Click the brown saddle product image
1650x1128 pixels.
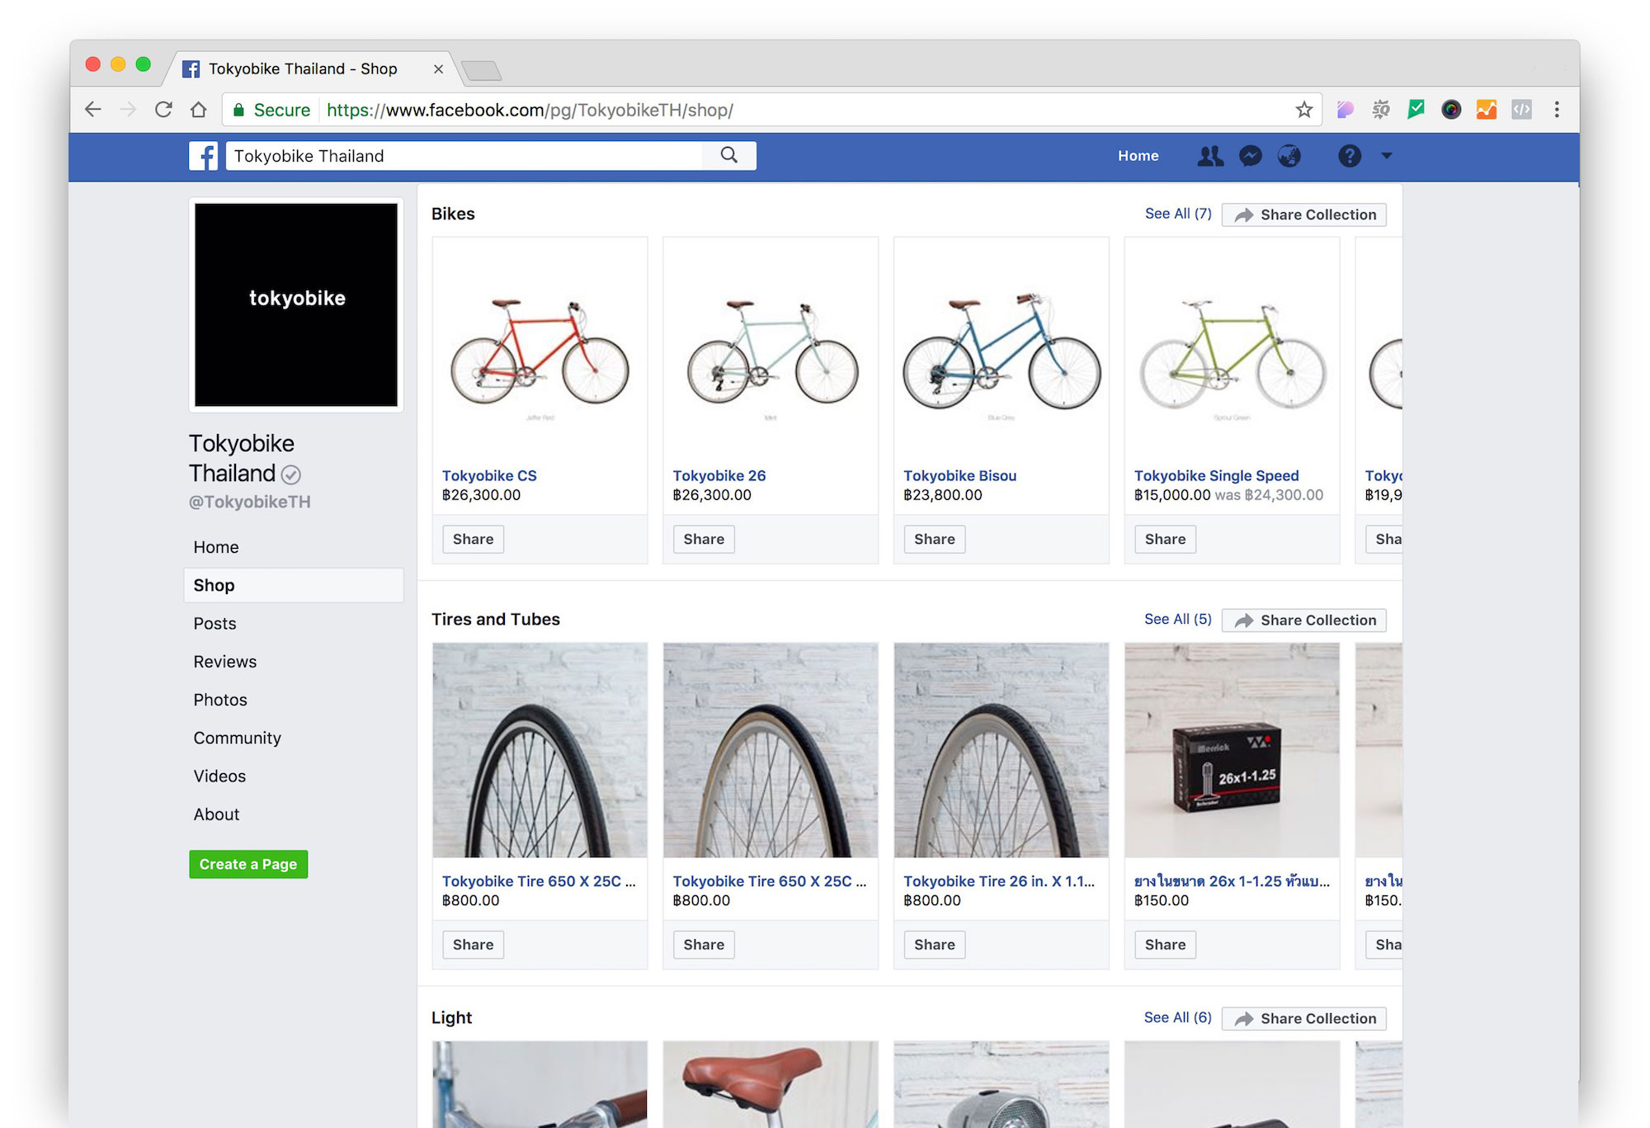pyautogui.click(x=771, y=1084)
